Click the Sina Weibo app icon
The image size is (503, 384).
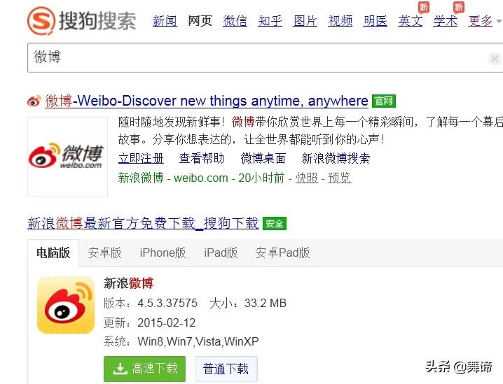coord(66,305)
